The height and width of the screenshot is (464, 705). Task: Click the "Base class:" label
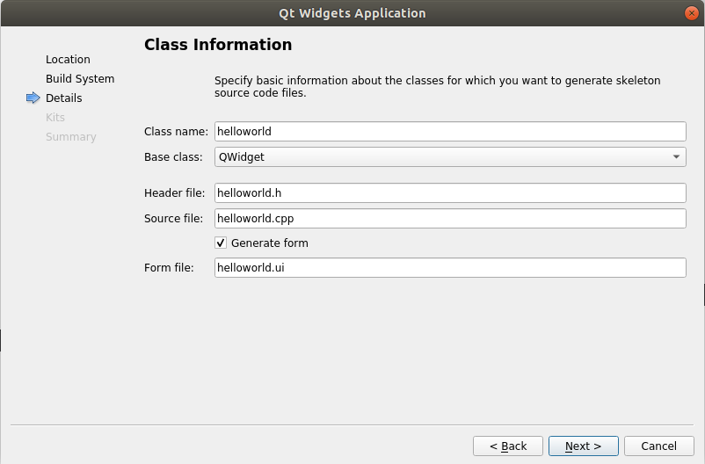(174, 157)
